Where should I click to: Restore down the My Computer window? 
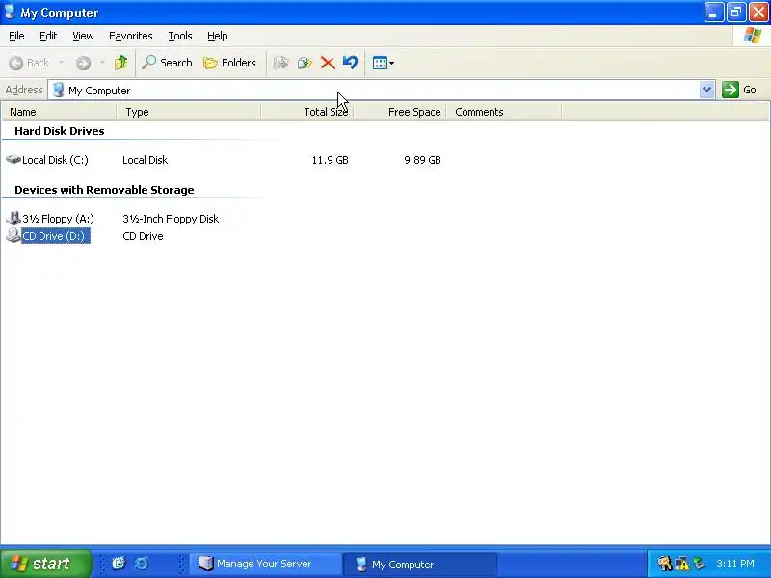tap(736, 13)
